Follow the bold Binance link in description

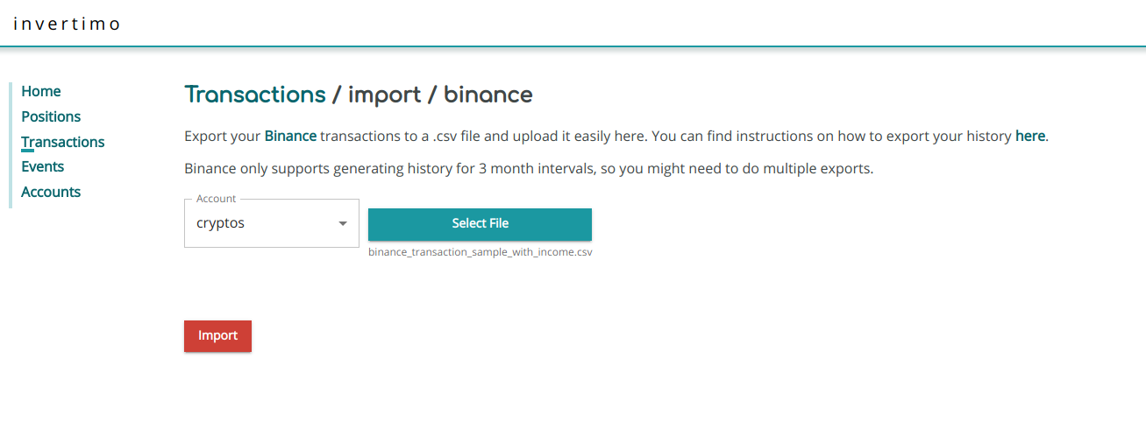click(290, 137)
